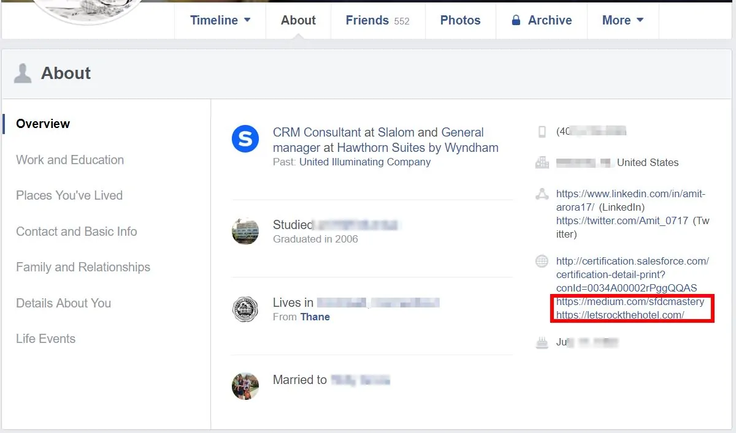
Task: Click the linked-accounts icon beside LinkedIn URL
Action: coord(542,194)
